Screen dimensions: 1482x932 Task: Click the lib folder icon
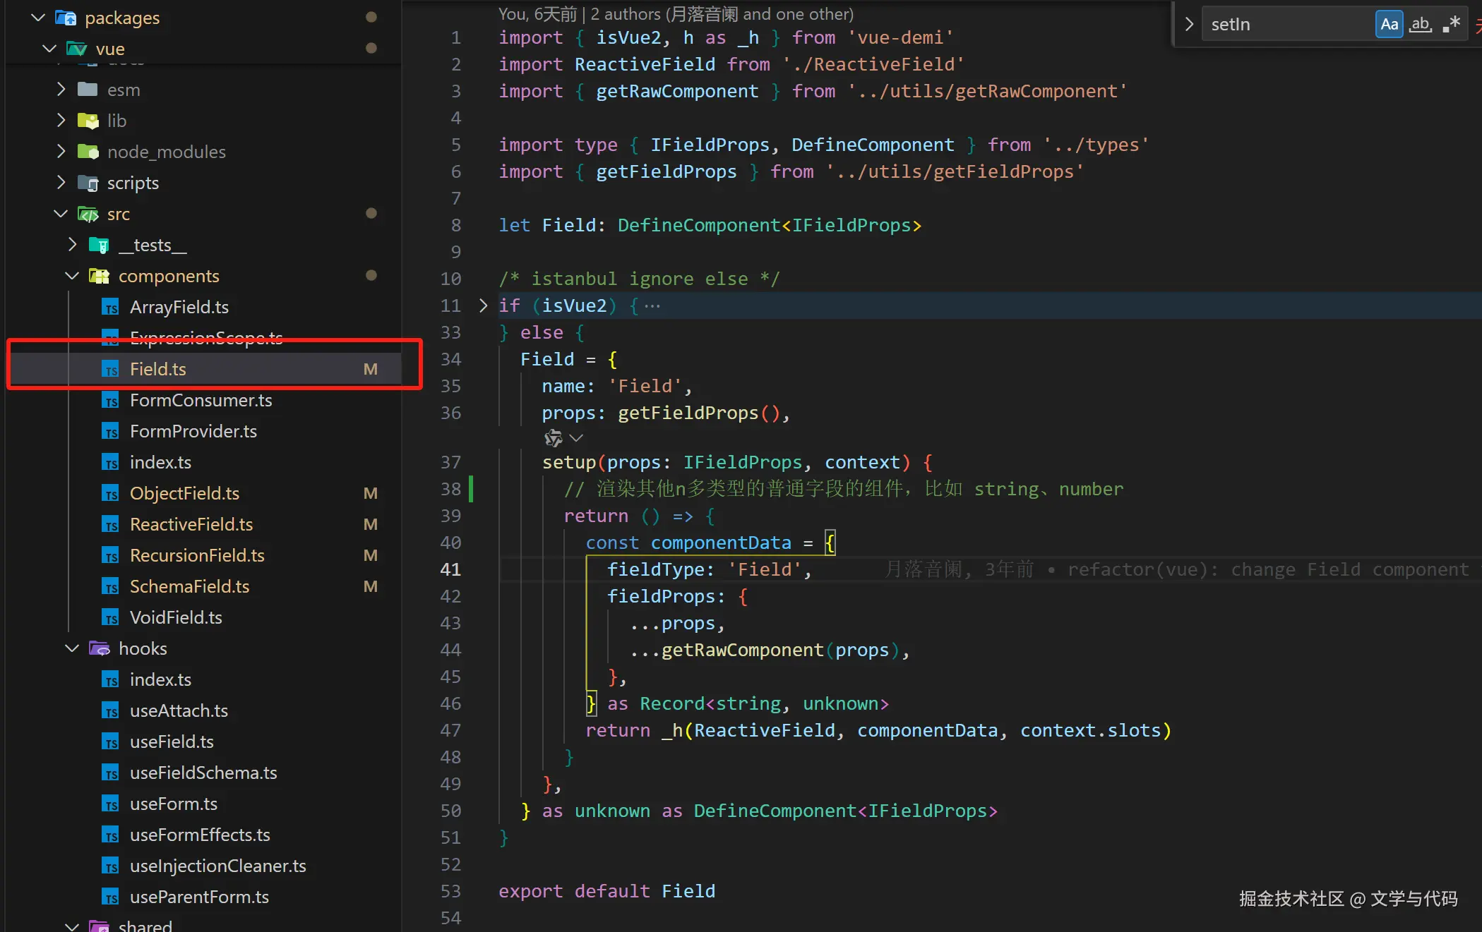pyautogui.click(x=88, y=121)
